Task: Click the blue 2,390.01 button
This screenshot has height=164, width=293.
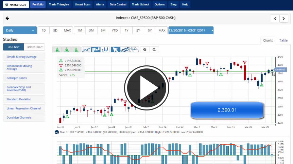Action: coord(227,110)
